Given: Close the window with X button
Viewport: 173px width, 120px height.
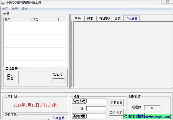Looking at the screenshot, I should pos(167,1).
